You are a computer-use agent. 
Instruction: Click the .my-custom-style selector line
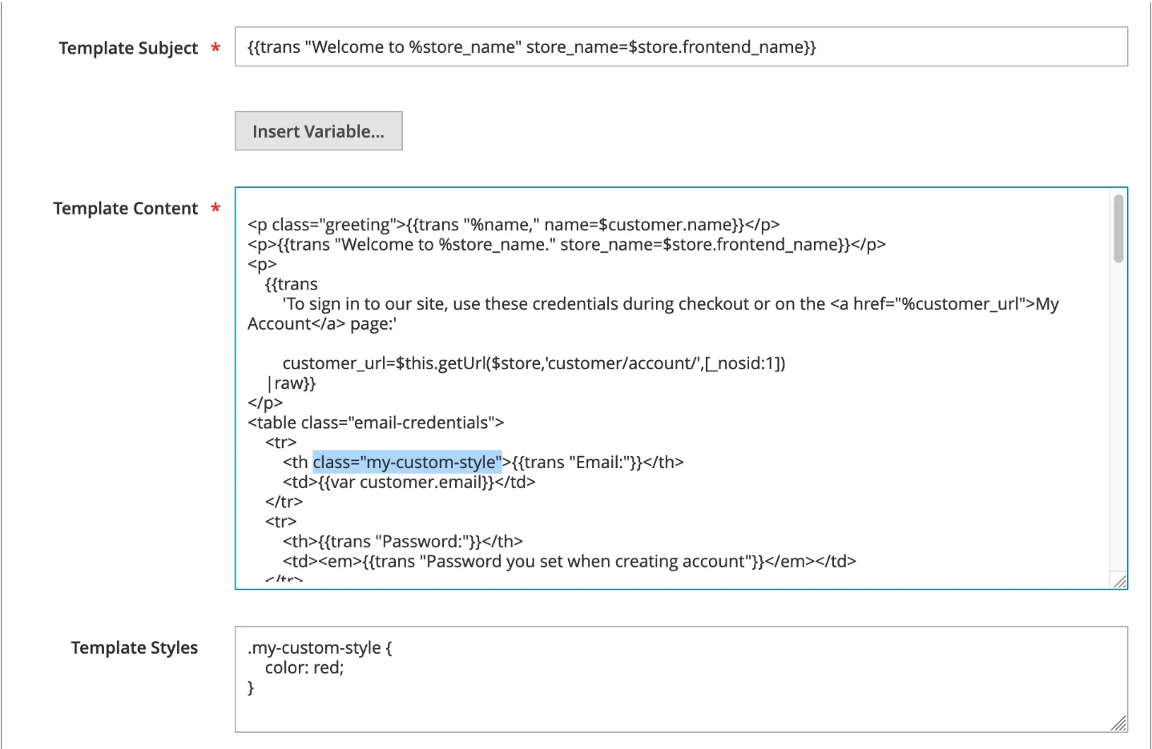[320, 647]
